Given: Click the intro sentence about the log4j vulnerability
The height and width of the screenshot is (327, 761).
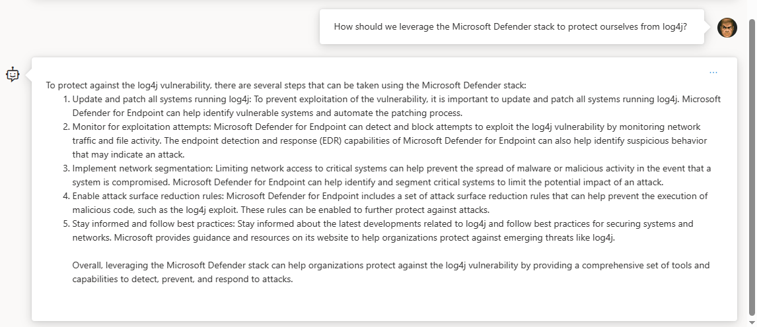Looking at the screenshot, I should [286, 85].
